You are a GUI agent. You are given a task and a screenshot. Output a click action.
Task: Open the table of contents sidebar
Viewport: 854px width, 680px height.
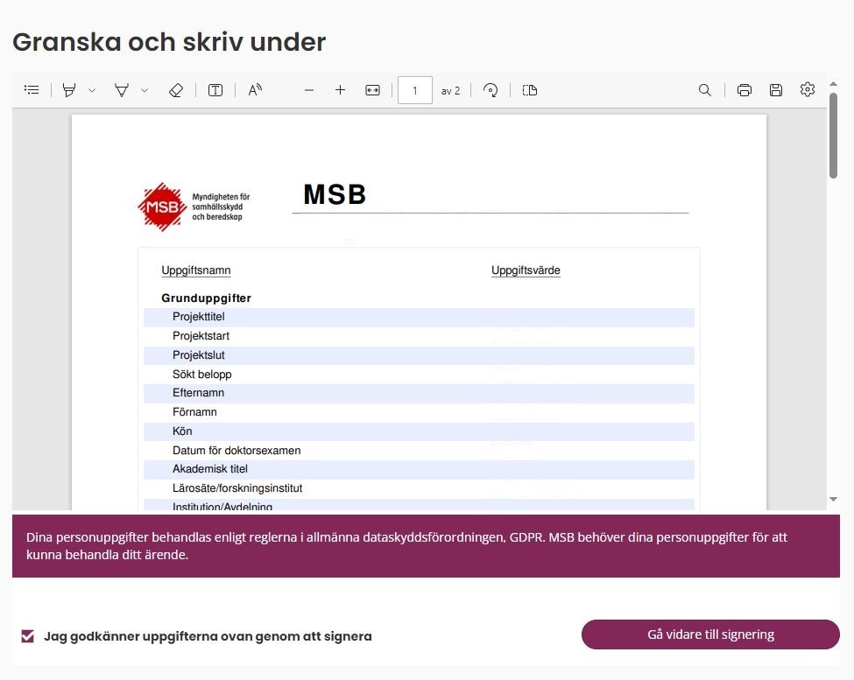pyautogui.click(x=32, y=90)
